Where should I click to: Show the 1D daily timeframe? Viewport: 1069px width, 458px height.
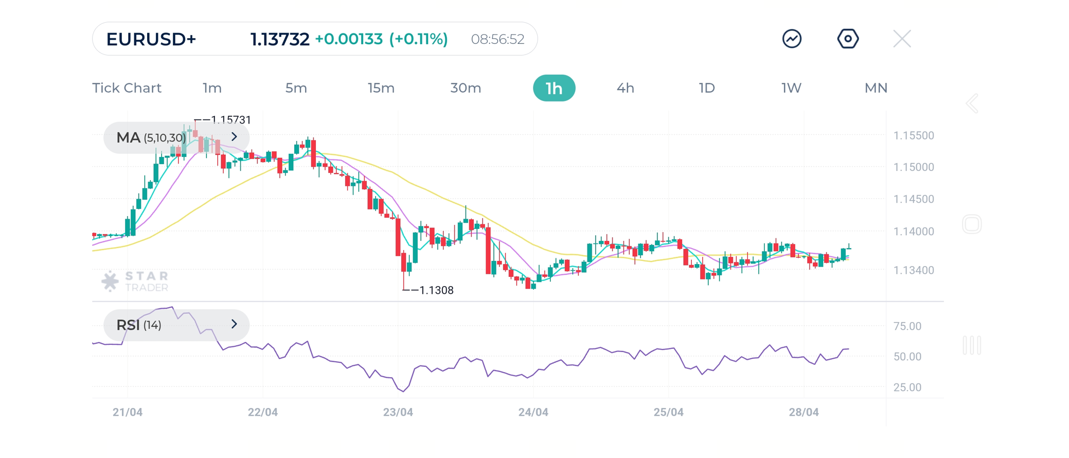[707, 88]
